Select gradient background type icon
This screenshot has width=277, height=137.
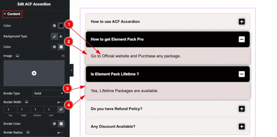point(61,36)
